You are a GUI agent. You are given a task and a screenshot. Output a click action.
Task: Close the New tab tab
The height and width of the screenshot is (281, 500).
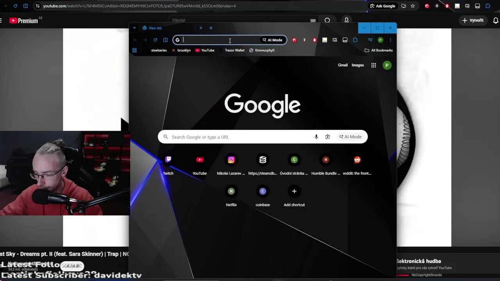coord(201,28)
